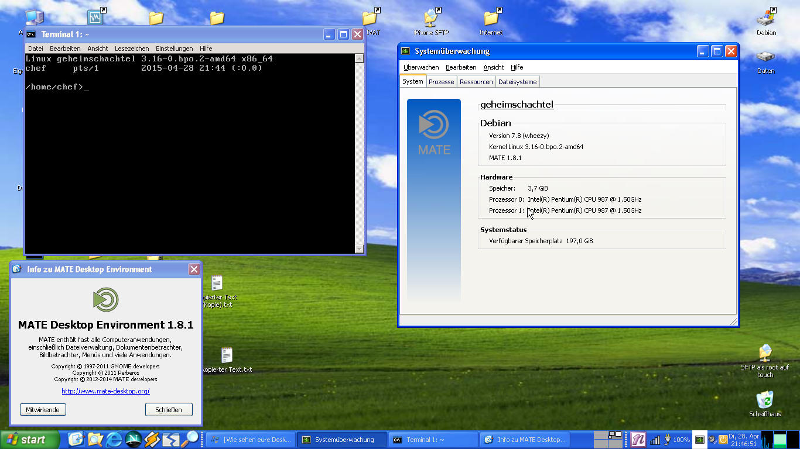Screen dimensions: 800x449
Task: Follow the mate-desktop.org link
Action: (x=105, y=391)
